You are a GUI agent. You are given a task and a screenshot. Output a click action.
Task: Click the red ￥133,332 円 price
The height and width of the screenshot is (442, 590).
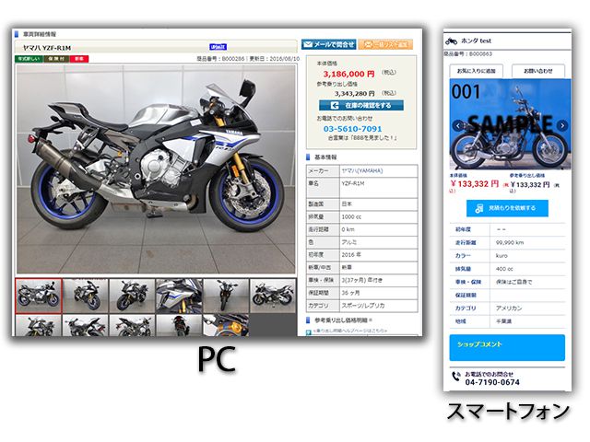click(x=475, y=184)
